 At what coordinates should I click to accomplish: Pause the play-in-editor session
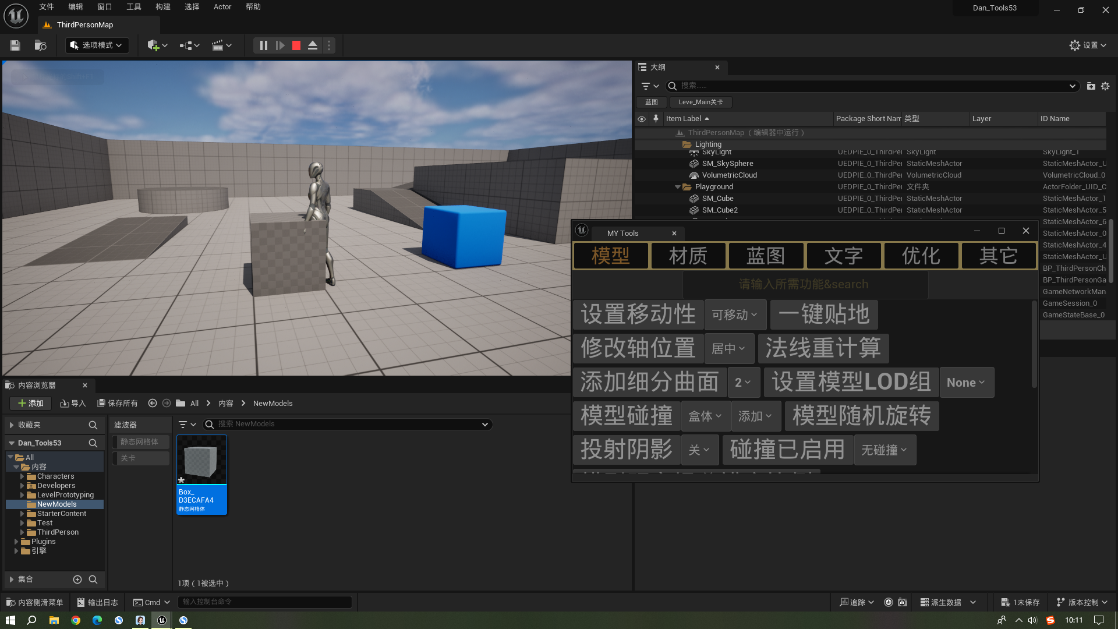pyautogui.click(x=263, y=45)
